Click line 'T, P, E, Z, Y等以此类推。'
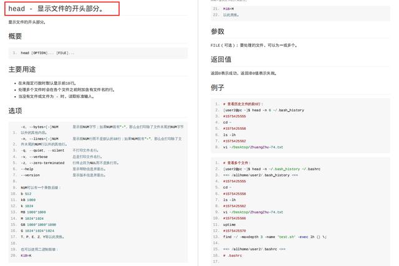Image resolution: width=399 pixels, height=266 pixels. (x=42, y=237)
